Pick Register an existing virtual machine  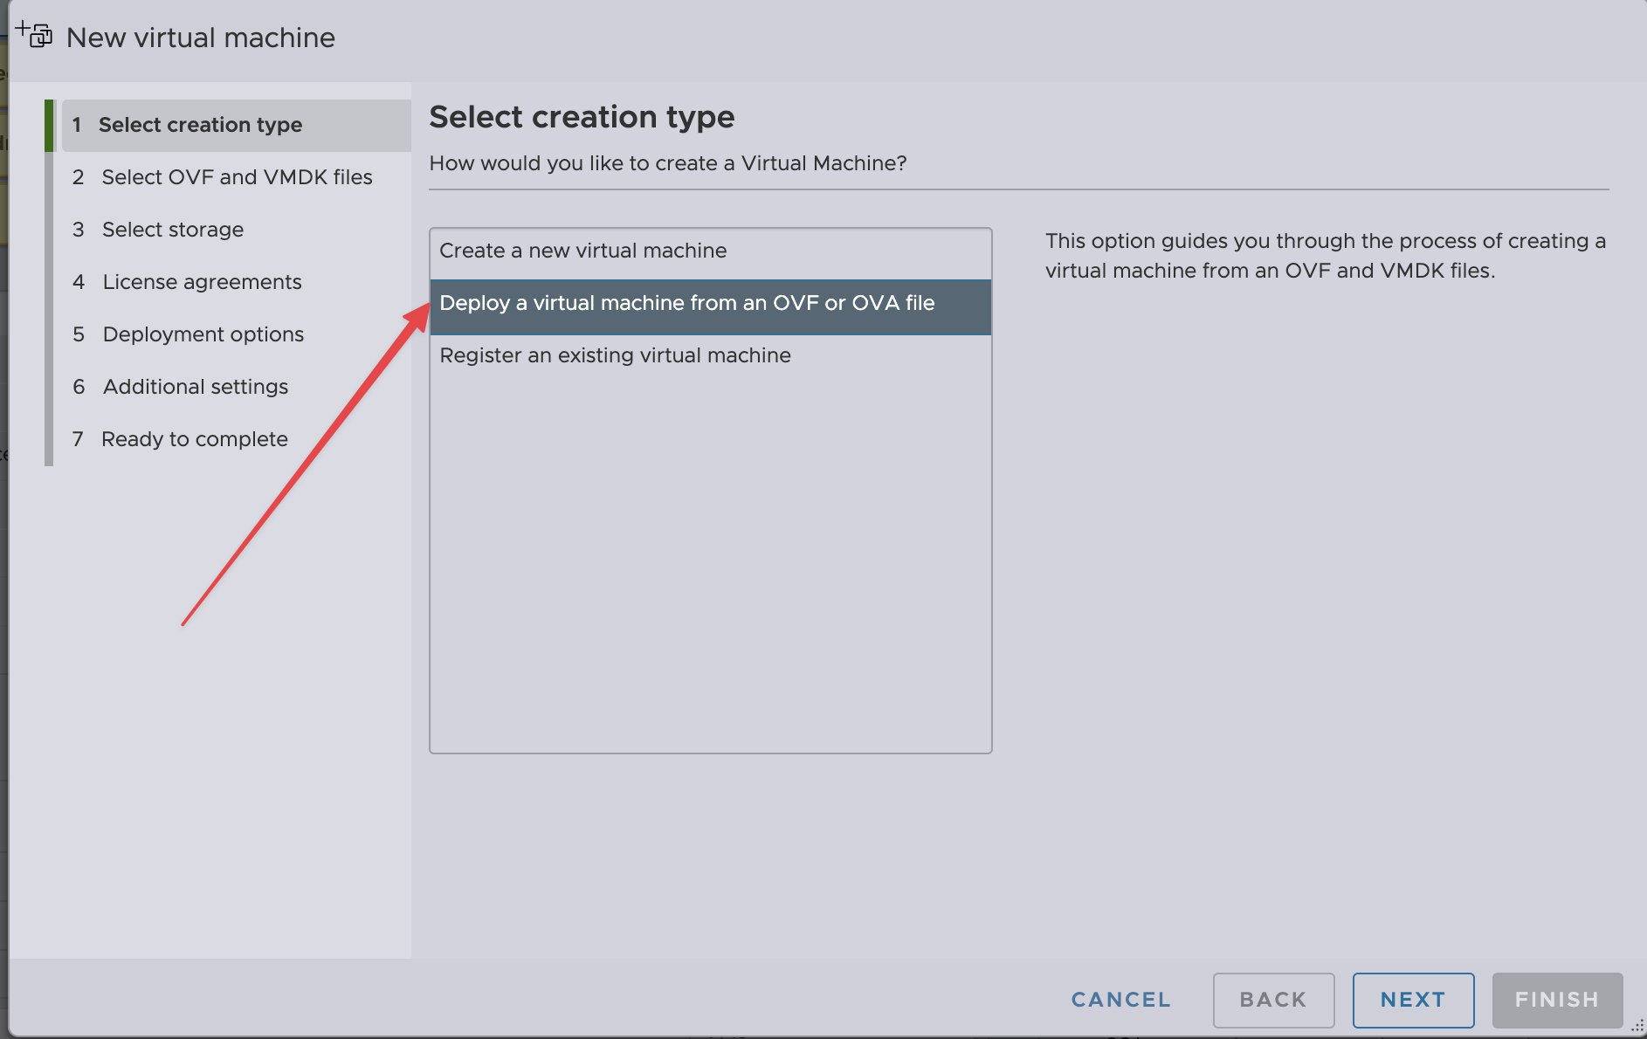(615, 356)
